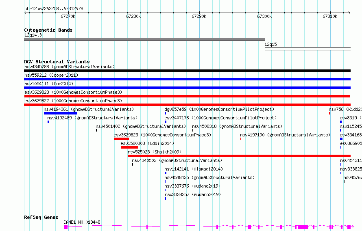
Task: Select the red esv3580303 Uddin2014 block
Action: pyautogui.click(x=129, y=147)
